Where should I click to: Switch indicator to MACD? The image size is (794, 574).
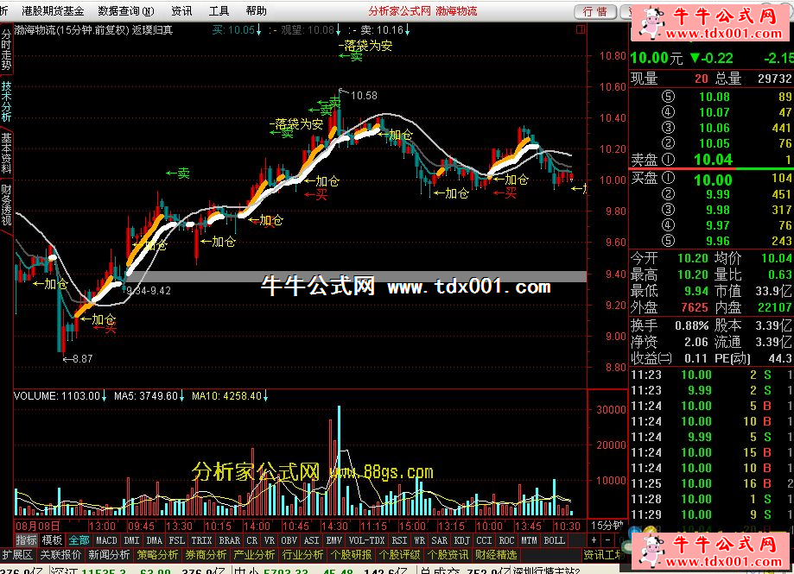pyautogui.click(x=106, y=540)
